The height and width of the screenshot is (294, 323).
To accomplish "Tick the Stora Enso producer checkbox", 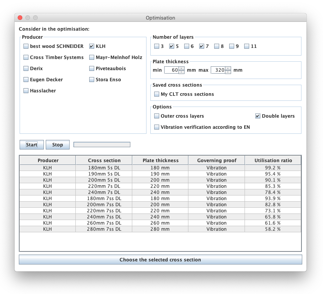I will pos(92,80).
